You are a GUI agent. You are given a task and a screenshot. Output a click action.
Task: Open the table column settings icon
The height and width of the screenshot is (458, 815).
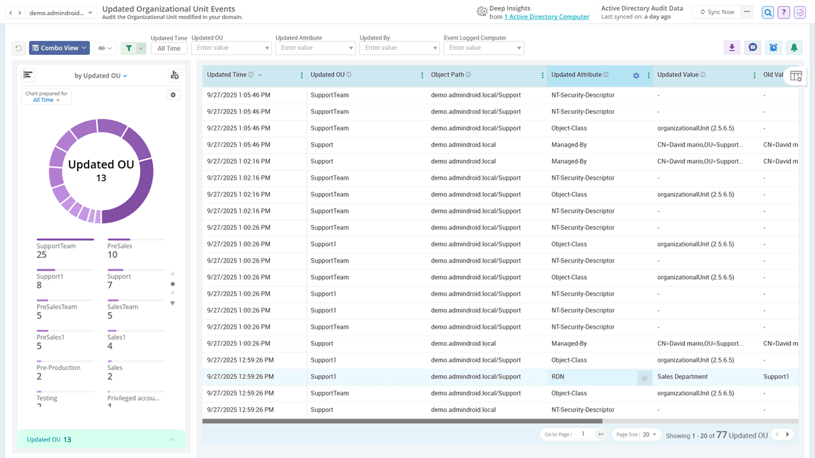[x=796, y=76]
